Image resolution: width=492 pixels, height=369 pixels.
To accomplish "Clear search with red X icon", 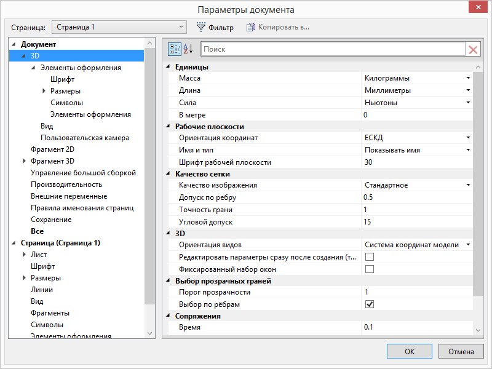I will coord(473,50).
